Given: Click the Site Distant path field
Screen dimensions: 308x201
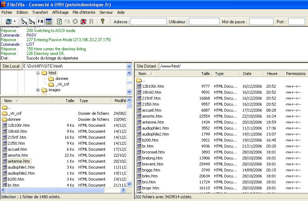Looking at the screenshot, I should point(233,66).
